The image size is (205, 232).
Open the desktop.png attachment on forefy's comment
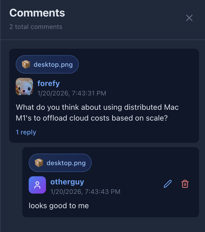click(47, 64)
